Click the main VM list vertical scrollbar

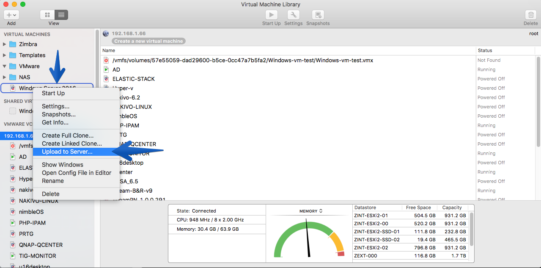coord(538,102)
